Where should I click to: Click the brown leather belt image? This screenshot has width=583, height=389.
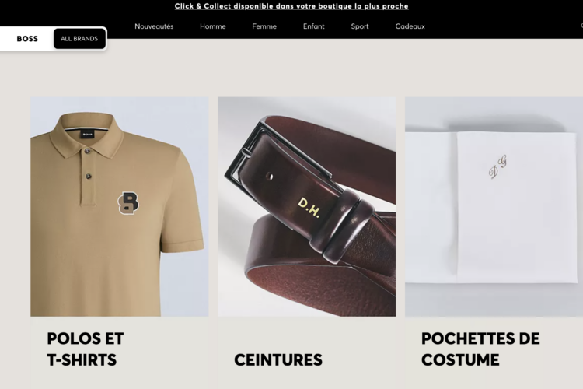tap(307, 207)
